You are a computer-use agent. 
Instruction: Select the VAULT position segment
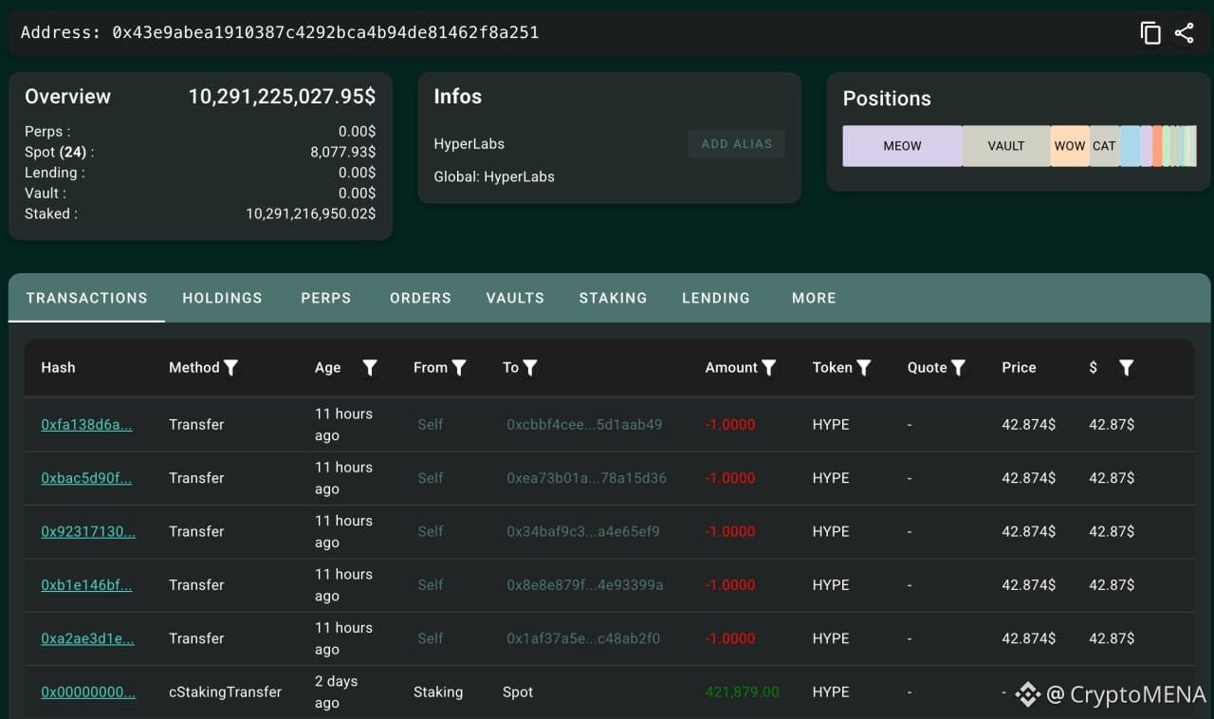pos(1006,146)
